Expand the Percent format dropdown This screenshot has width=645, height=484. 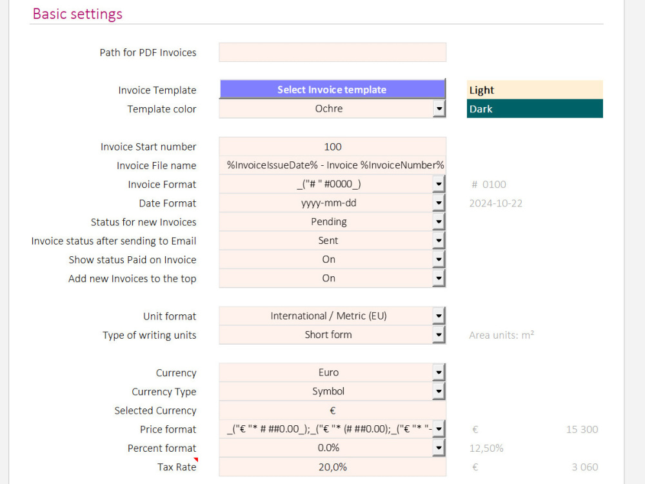coord(439,449)
